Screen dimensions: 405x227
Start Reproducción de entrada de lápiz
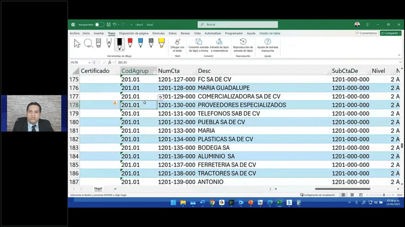click(243, 45)
